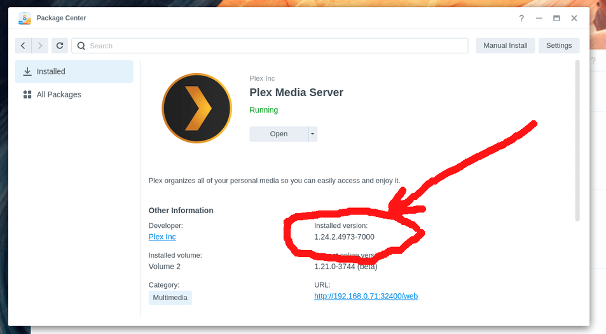
Task: Click into the Search field
Action: [270, 46]
